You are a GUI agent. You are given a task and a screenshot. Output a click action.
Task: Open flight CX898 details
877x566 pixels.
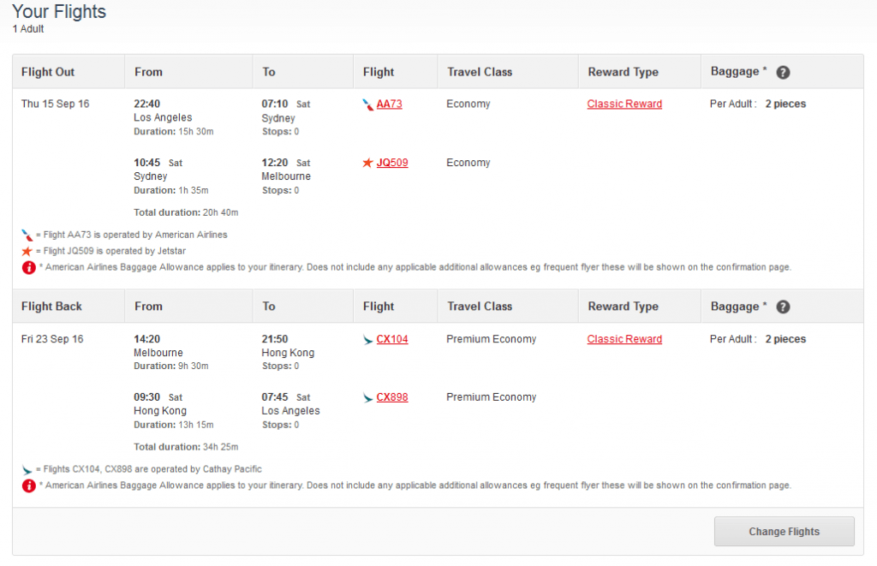[391, 397]
